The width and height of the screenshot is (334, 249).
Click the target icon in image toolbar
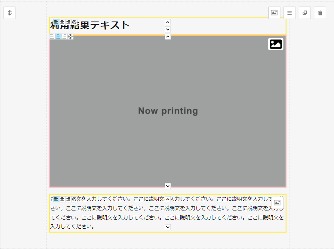coord(70,36)
